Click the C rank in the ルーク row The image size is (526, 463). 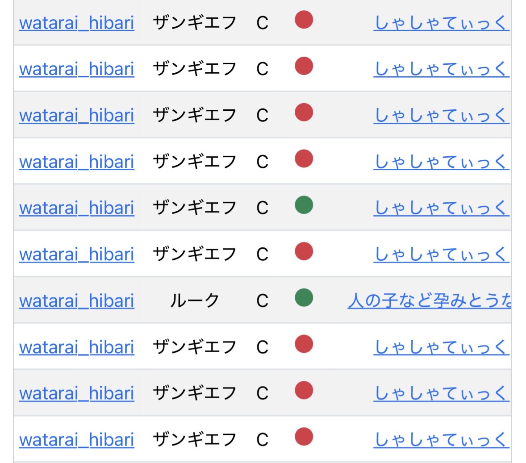(x=262, y=301)
